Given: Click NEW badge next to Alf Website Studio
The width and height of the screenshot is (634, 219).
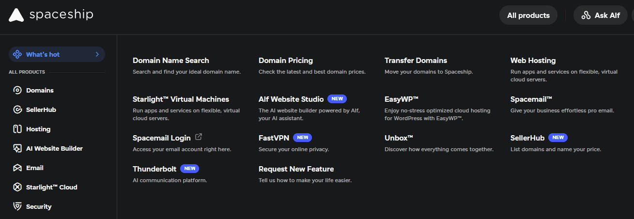Looking at the screenshot, I should pos(337,99).
